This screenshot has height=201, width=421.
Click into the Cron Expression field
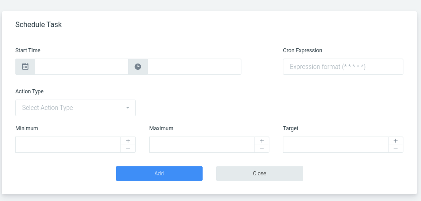[343, 67]
